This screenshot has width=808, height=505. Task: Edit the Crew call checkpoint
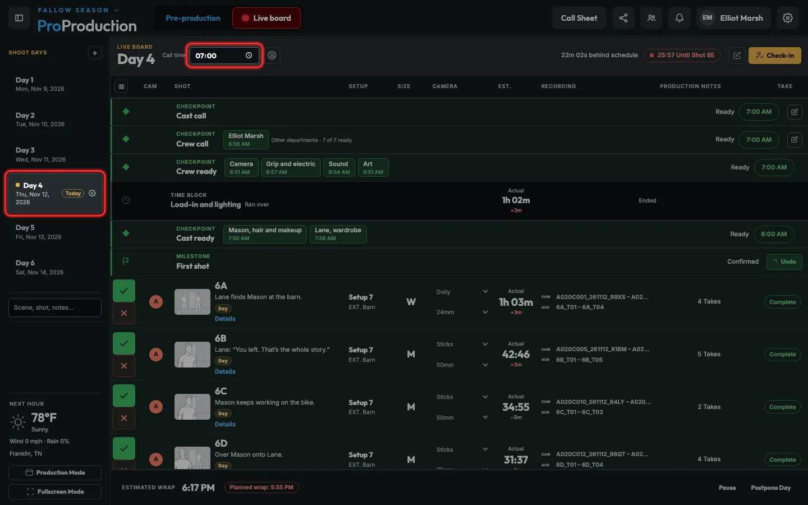[795, 139]
